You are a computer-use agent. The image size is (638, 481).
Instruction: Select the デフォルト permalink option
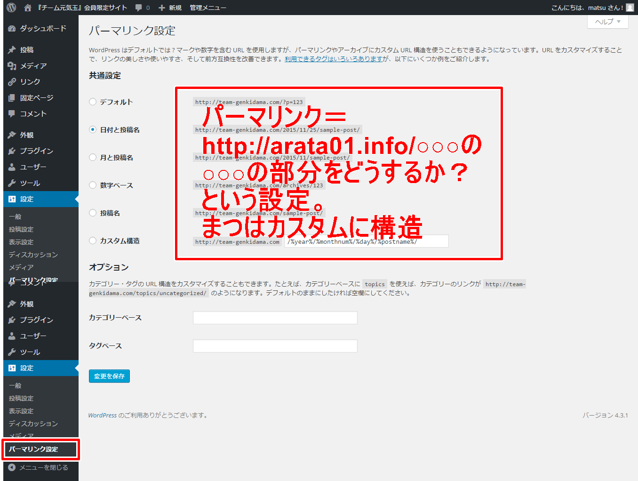(x=93, y=102)
